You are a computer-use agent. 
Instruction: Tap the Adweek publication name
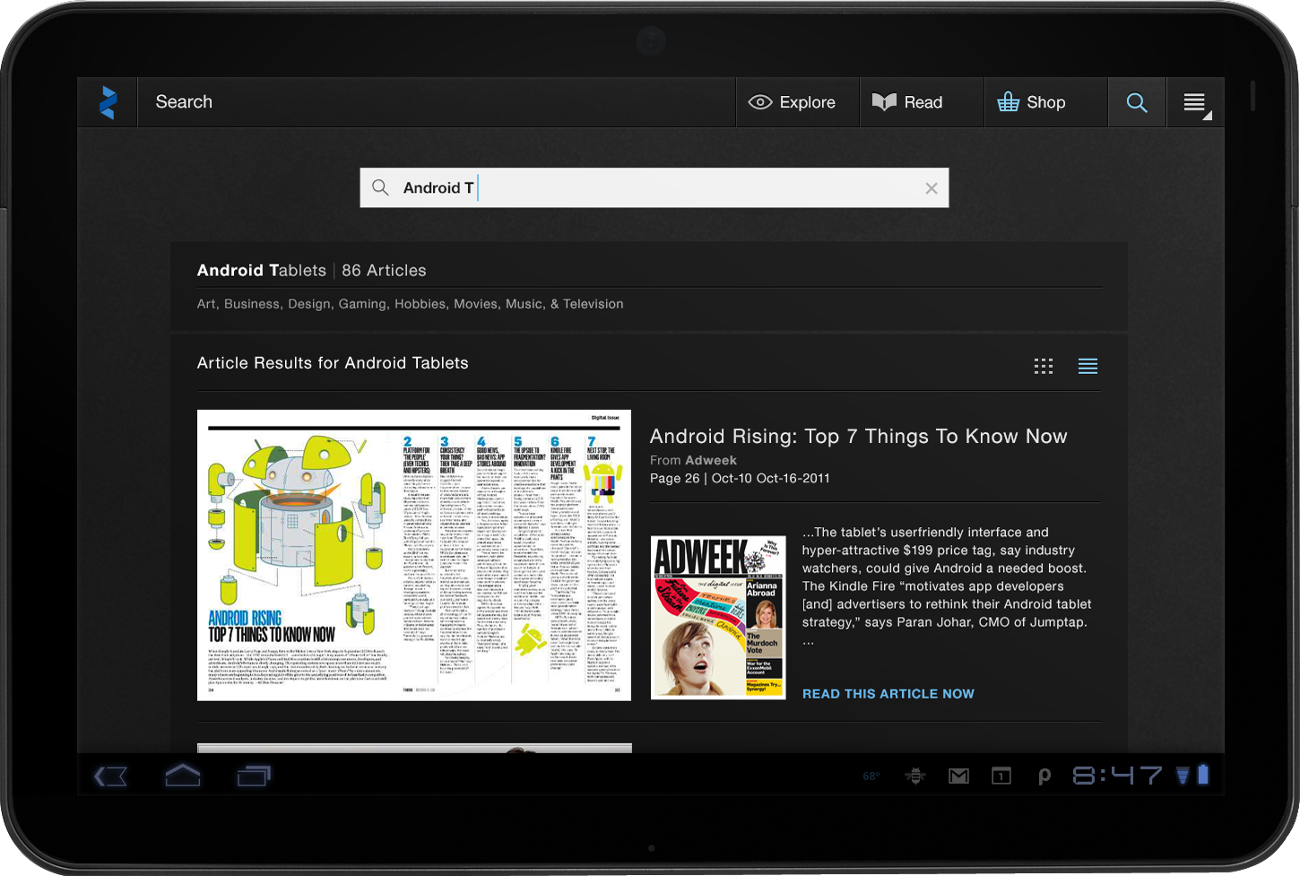[x=711, y=460]
